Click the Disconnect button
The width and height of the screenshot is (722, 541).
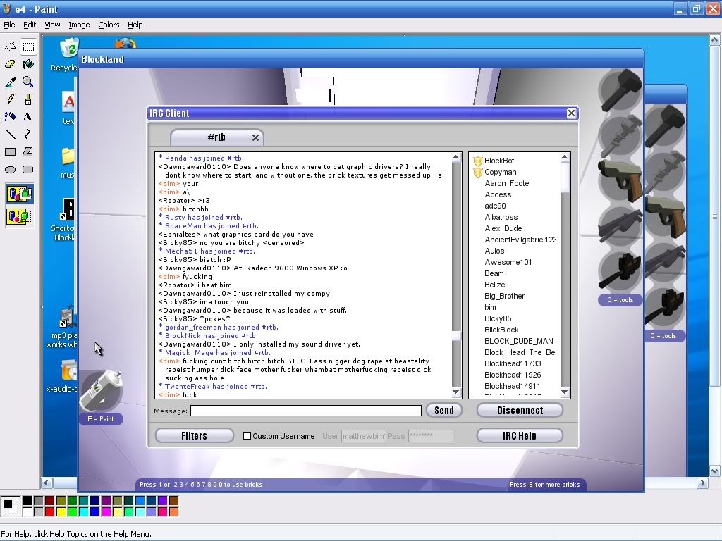[x=520, y=411]
